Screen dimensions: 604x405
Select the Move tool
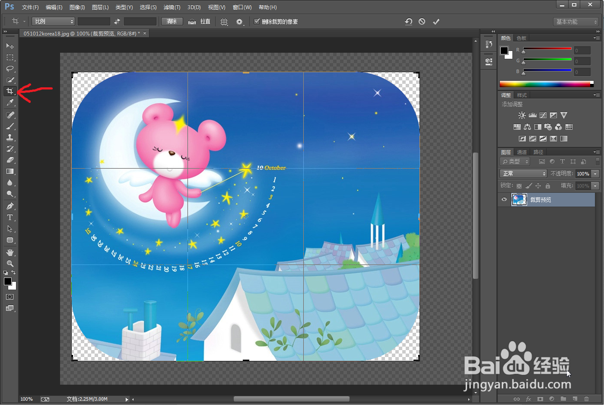click(10, 46)
